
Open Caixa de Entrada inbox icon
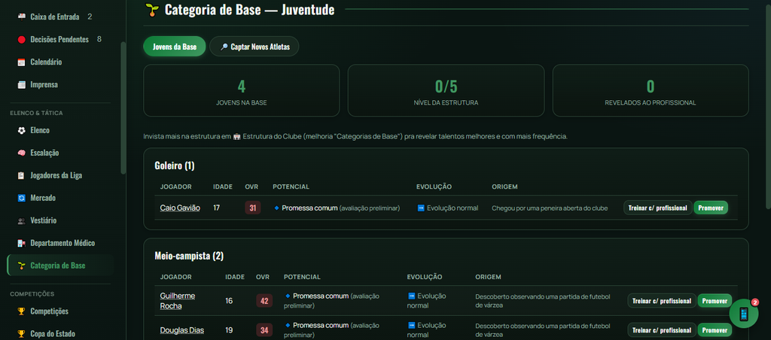point(21,17)
